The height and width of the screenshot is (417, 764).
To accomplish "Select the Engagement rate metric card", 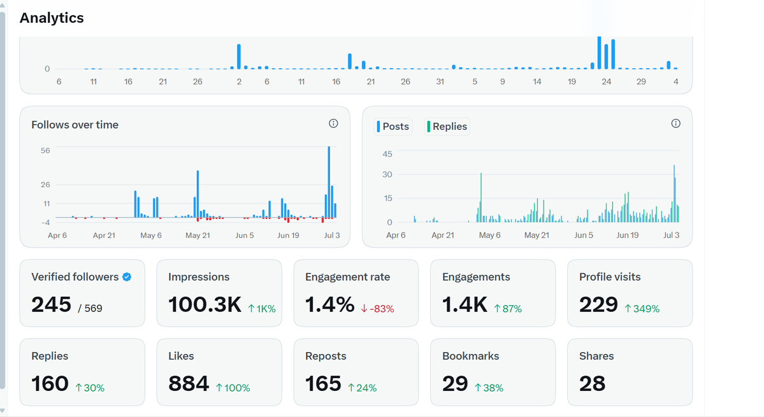I will pyautogui.click(x=356, y=293).
